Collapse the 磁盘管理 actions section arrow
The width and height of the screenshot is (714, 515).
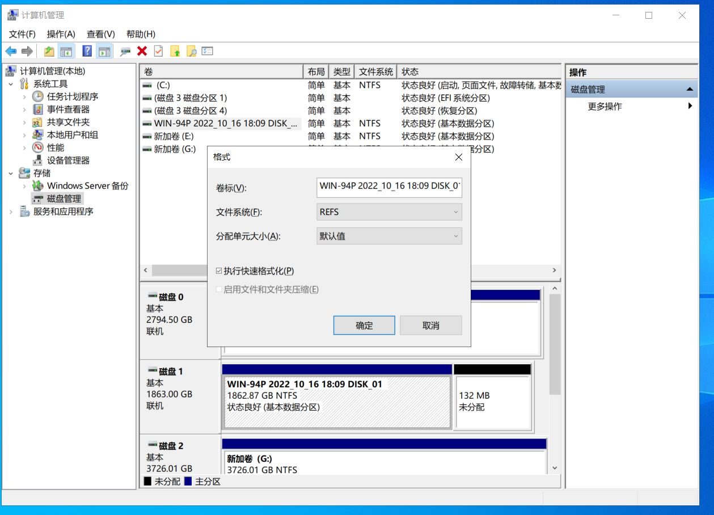690,89
